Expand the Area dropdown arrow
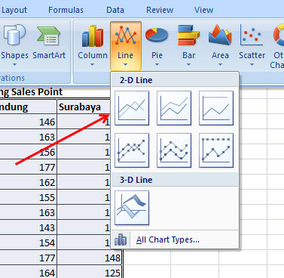Screen dimensions: 284x278 coord(220,65)
